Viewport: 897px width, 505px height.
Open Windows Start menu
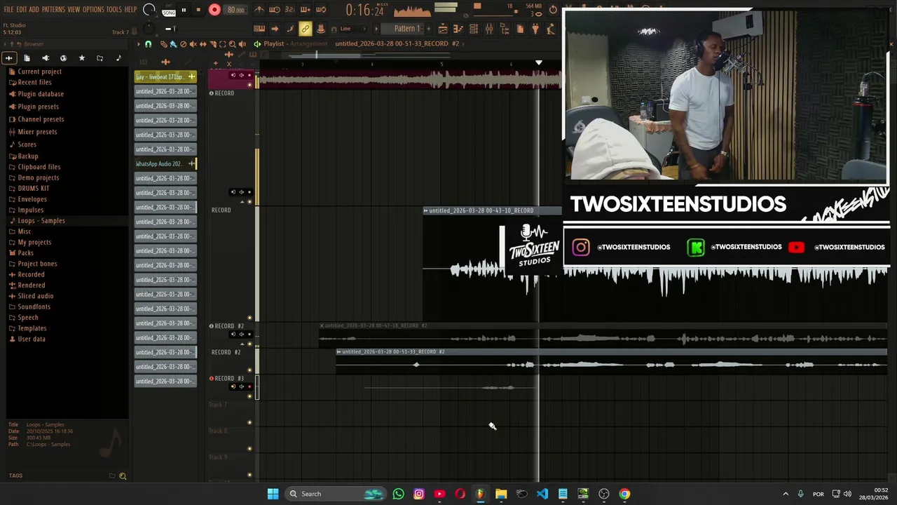coord(273,494)
